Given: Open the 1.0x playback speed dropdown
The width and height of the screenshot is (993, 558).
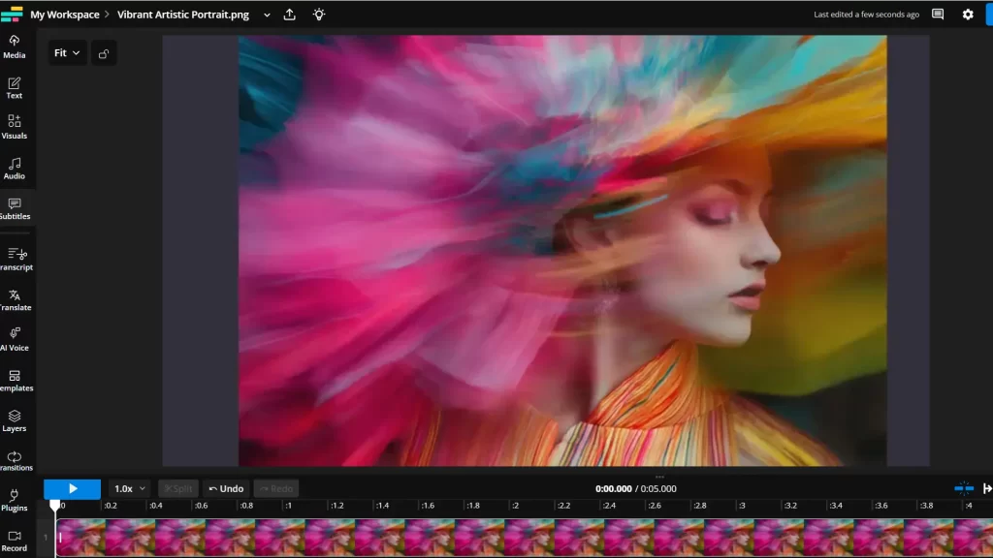Looking at the screenshot, I should click(x=130, y=489).
